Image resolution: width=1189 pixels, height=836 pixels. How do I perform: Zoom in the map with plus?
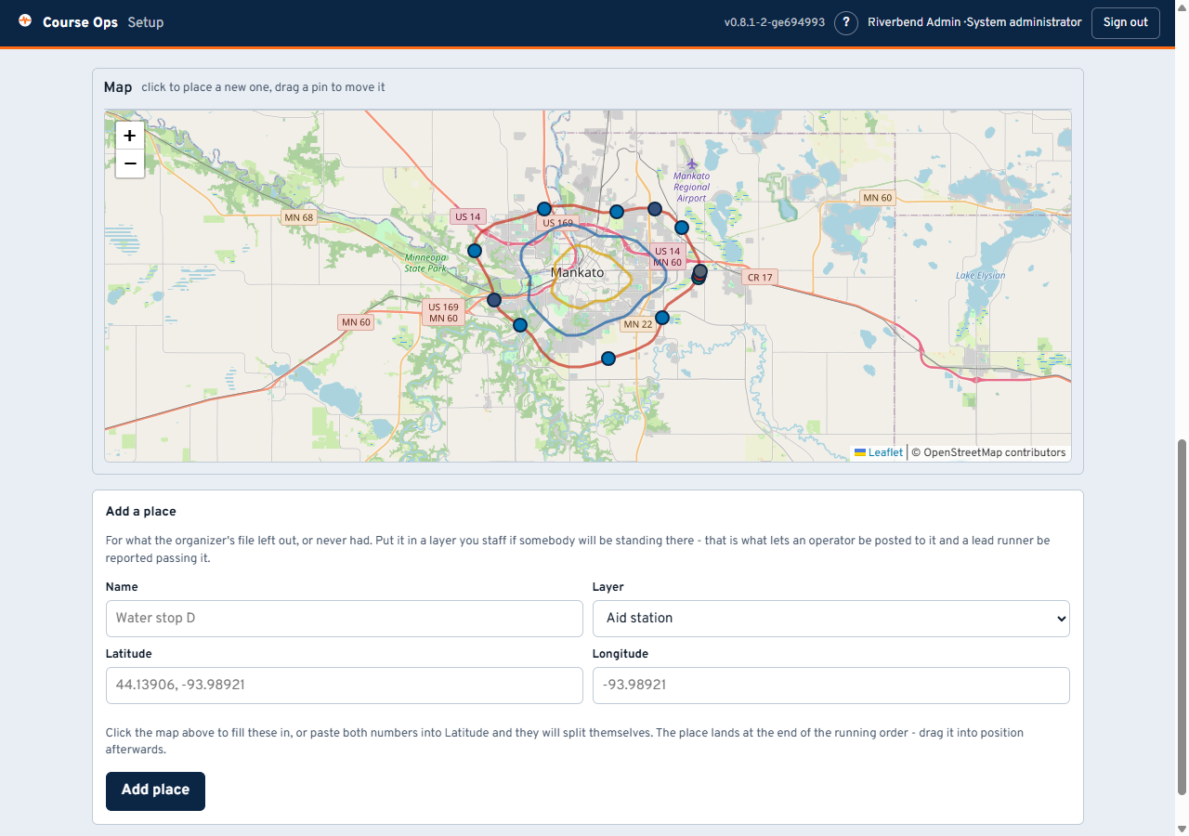[130, 136]
